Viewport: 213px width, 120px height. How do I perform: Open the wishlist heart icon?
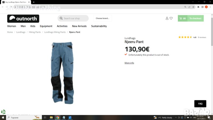click(x=171, y=18)
